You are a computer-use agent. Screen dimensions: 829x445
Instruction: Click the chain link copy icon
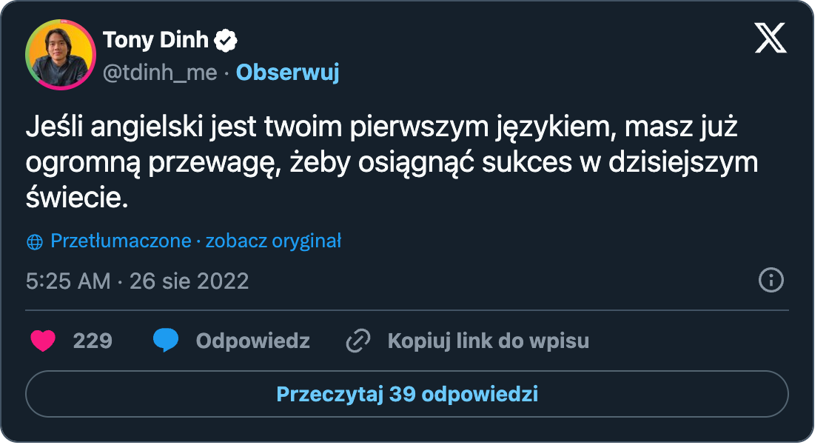click(358, 341)
